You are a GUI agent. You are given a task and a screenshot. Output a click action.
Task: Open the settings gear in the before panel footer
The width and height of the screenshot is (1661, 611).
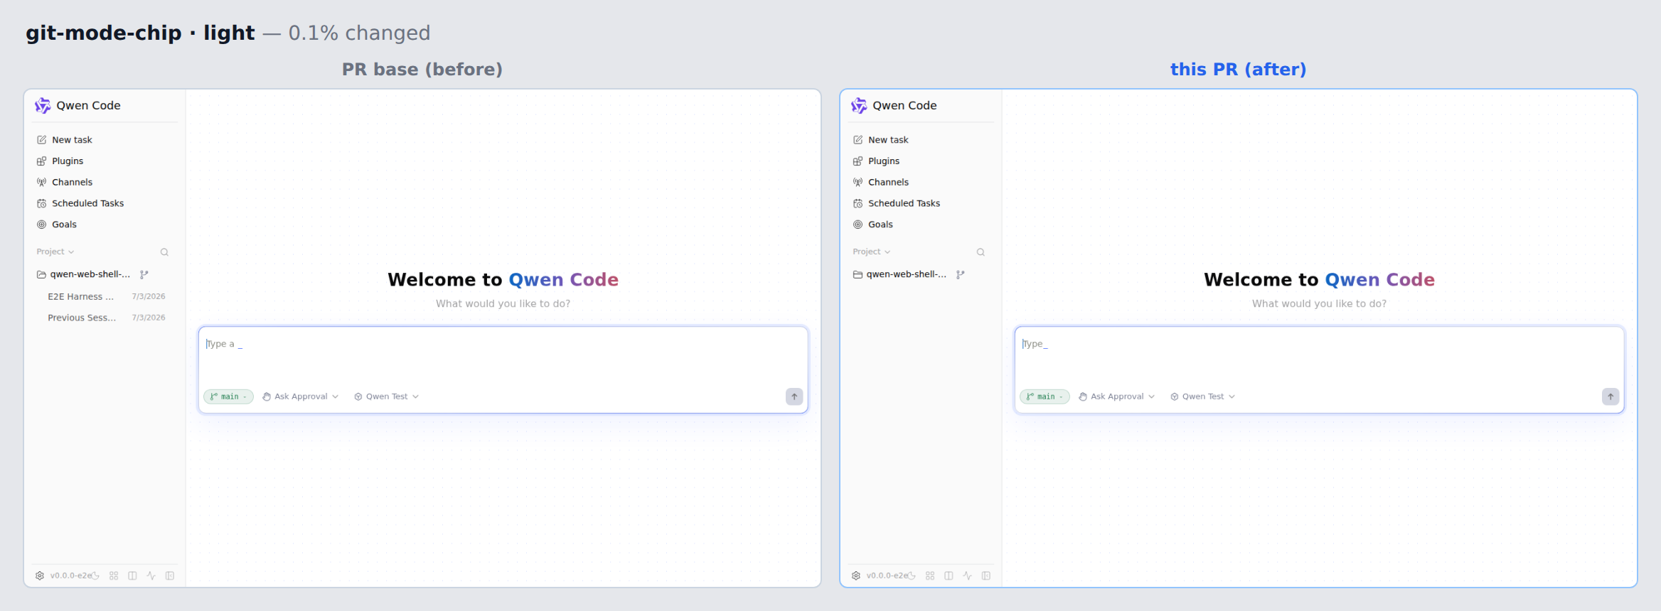[40, 575]
